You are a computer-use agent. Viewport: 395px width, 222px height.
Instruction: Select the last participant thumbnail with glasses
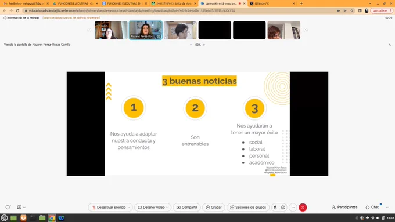click(x=284, y=30)
